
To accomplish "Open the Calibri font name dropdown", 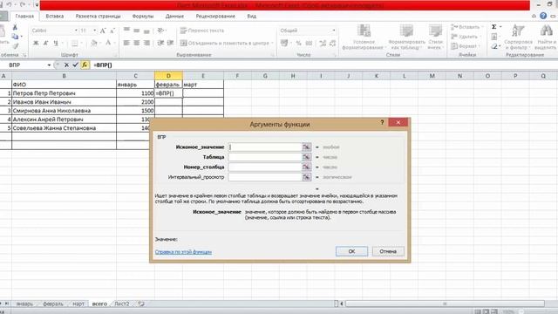I will [x=76, y=31].
